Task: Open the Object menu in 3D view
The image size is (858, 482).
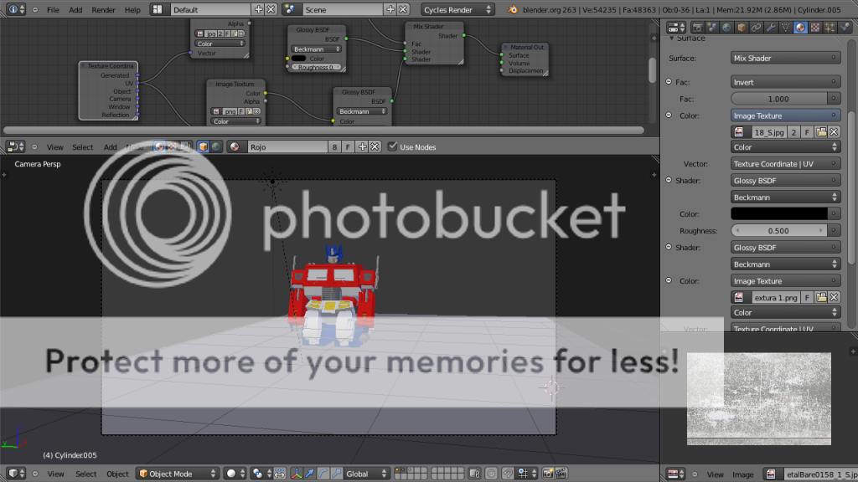Action: (x=117, y=474)
